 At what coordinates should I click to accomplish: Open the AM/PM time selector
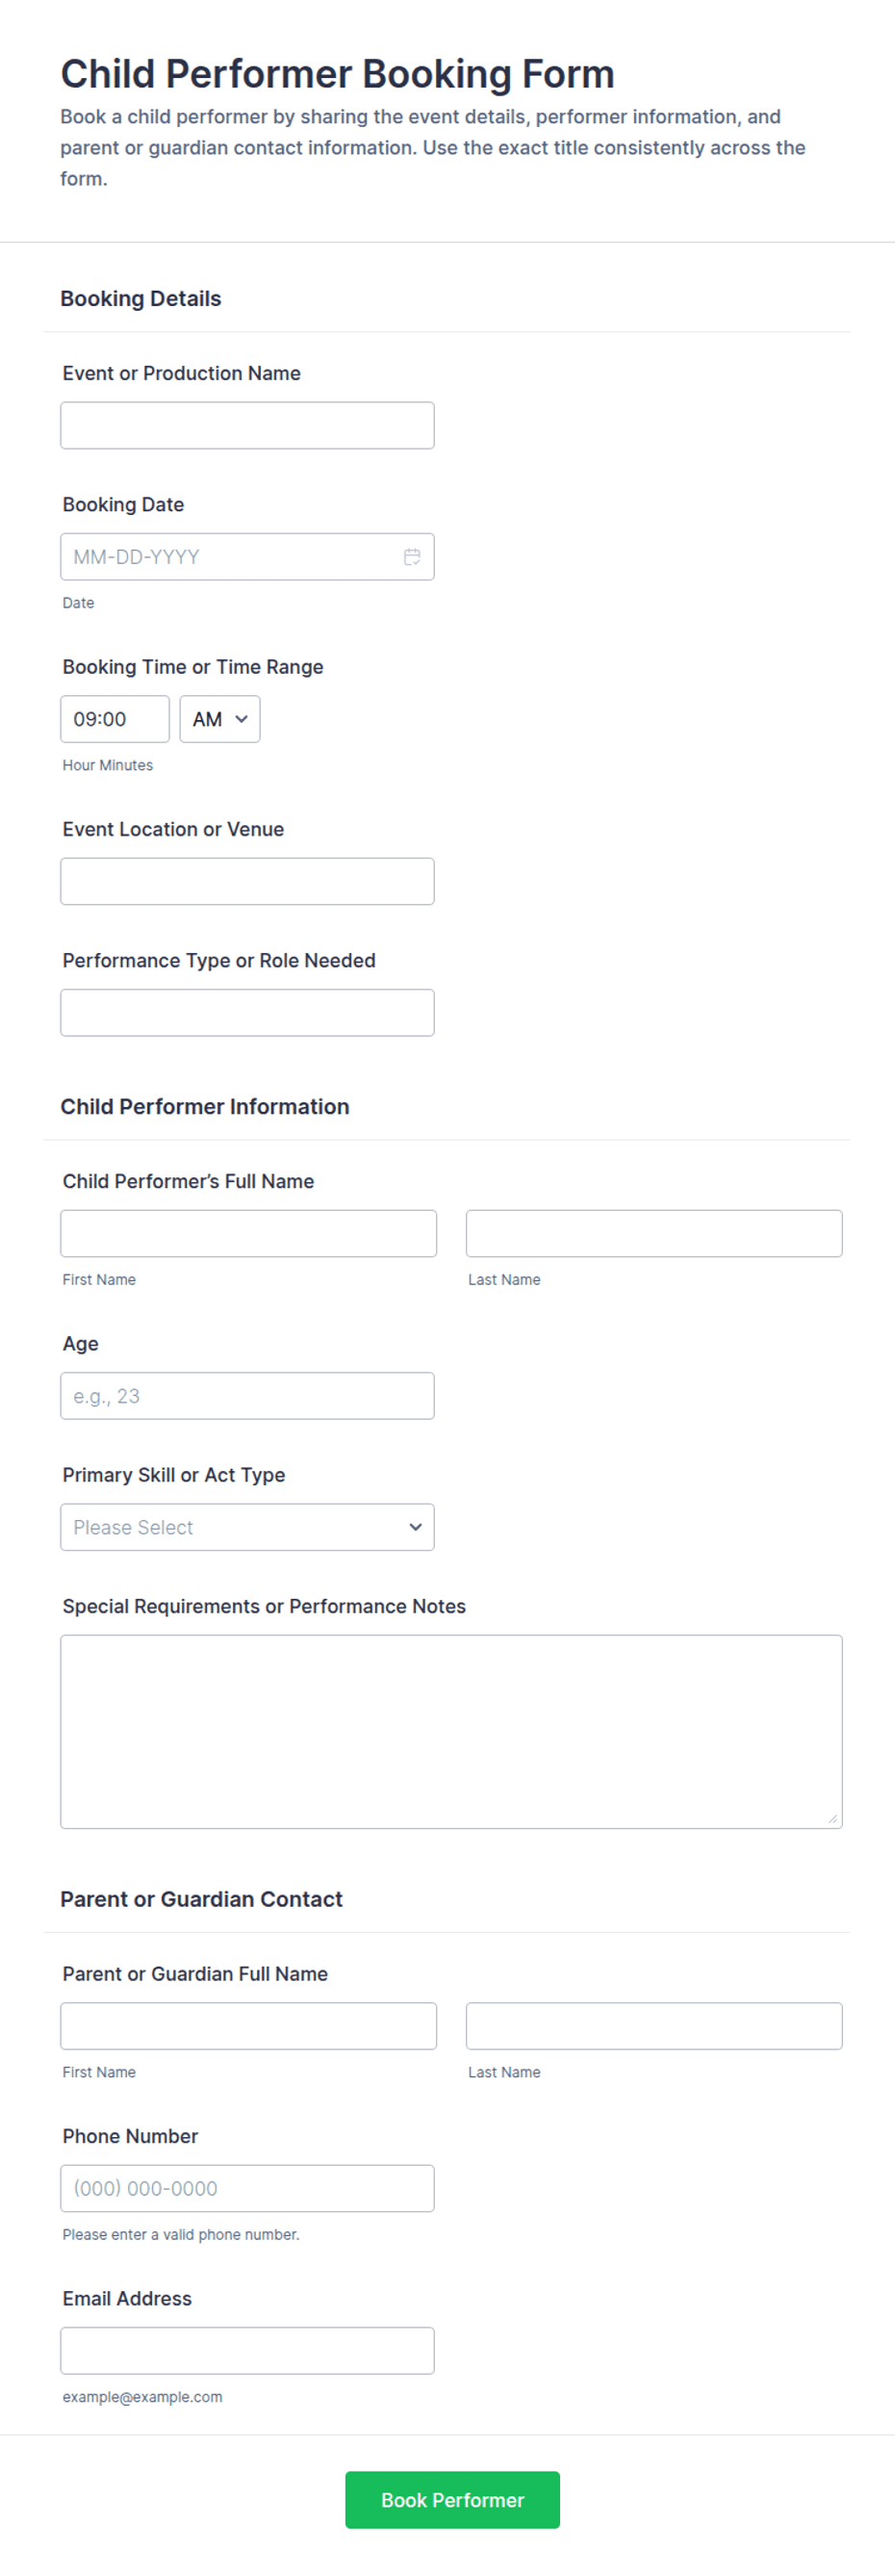(220, 719)
